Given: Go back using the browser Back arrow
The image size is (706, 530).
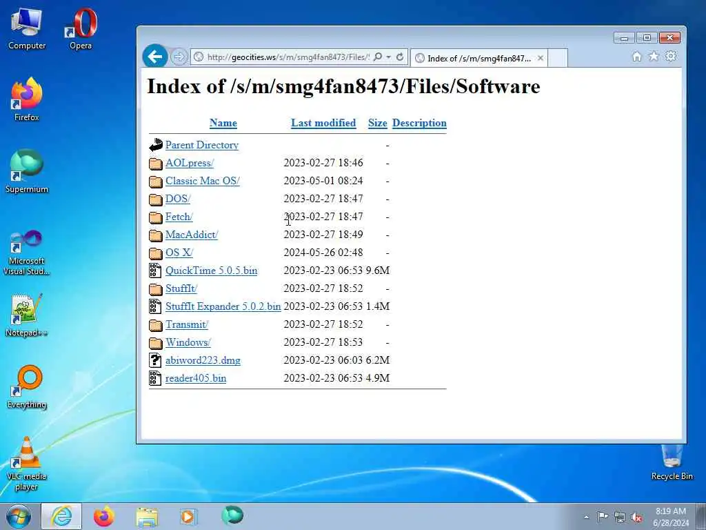Looking at the screenshot, I should pos(155,57).
